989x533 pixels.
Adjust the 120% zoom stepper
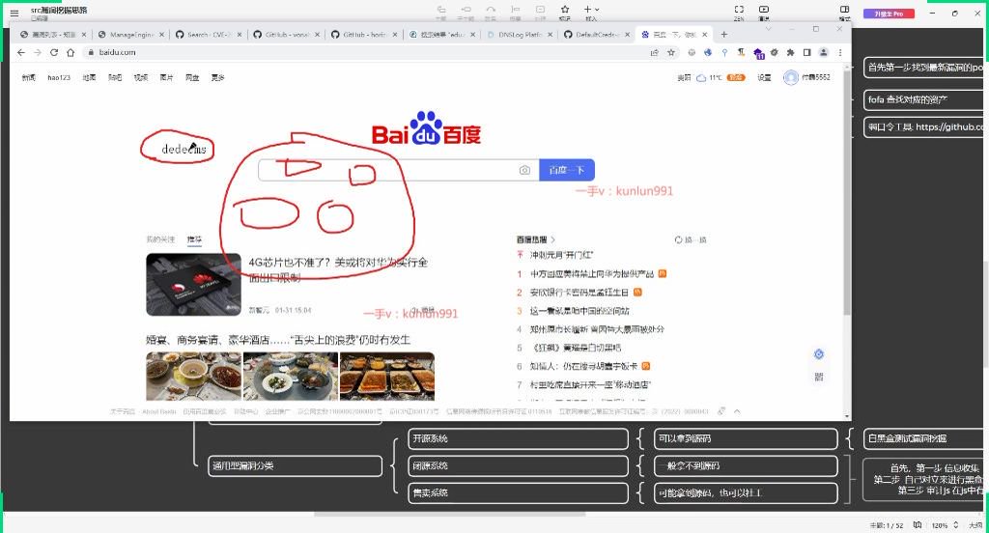tap(955, 525)
